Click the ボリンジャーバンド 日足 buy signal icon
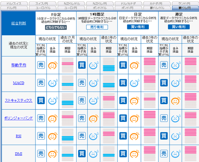The height and width of the screenshot is (162, 199). (x=123, y=118)
